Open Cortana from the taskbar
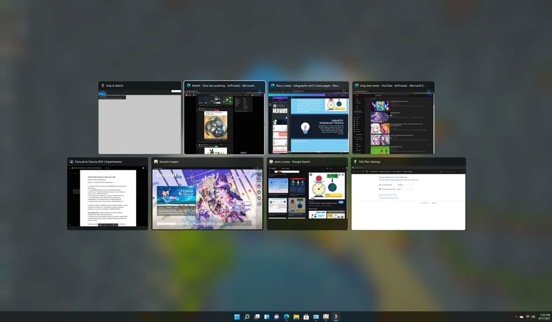 click(x=276, y=316)
